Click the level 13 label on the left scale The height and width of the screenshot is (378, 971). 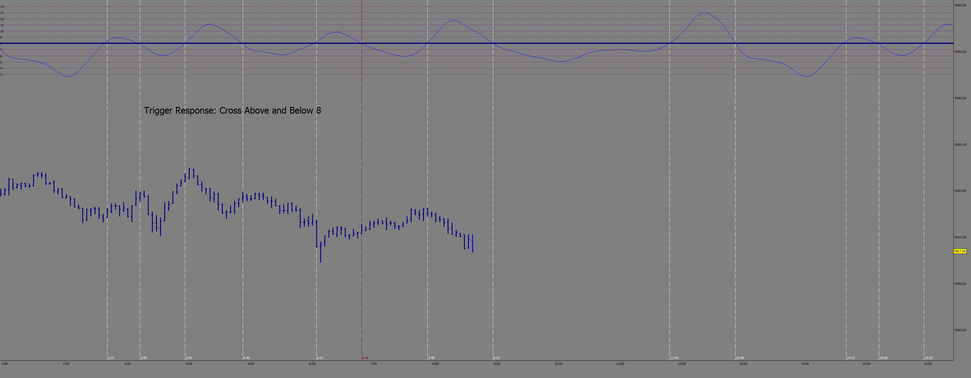click(x=2, y=13)
